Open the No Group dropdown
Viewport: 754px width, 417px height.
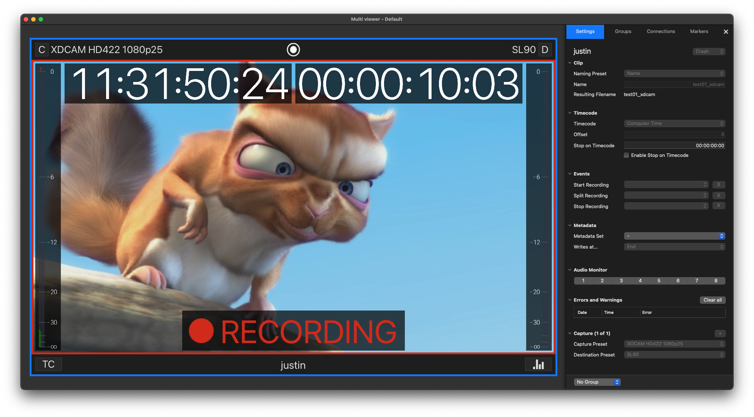pos(597,382)
